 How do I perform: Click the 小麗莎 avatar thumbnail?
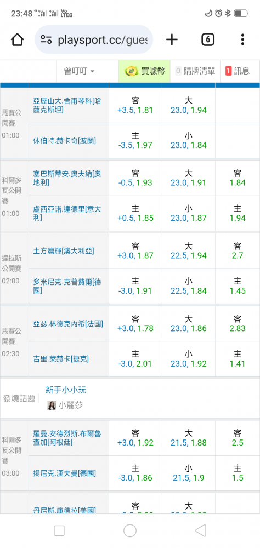click(x=52, y=406)
